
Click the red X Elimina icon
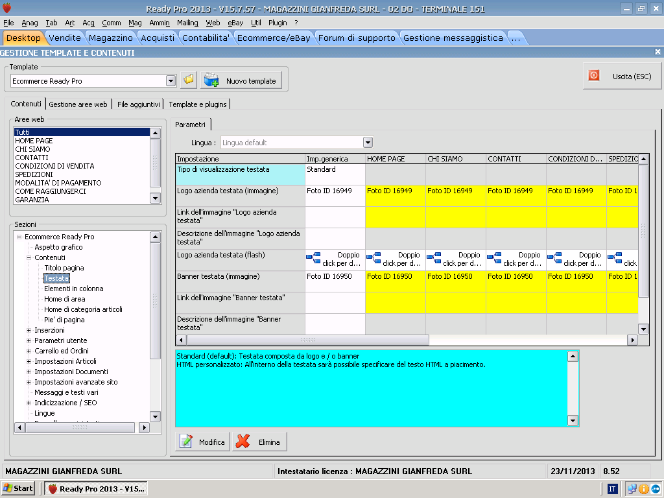click(x=243, y=442)
